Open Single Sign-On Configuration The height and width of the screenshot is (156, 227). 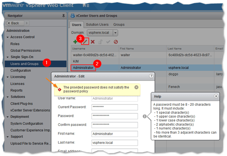(x=21, y=70)
